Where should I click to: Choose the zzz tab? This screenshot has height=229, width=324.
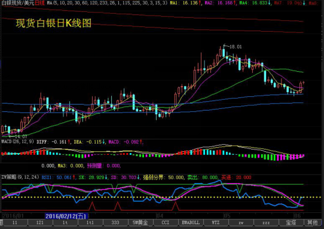pyautogui.click(x=266, y=222)
